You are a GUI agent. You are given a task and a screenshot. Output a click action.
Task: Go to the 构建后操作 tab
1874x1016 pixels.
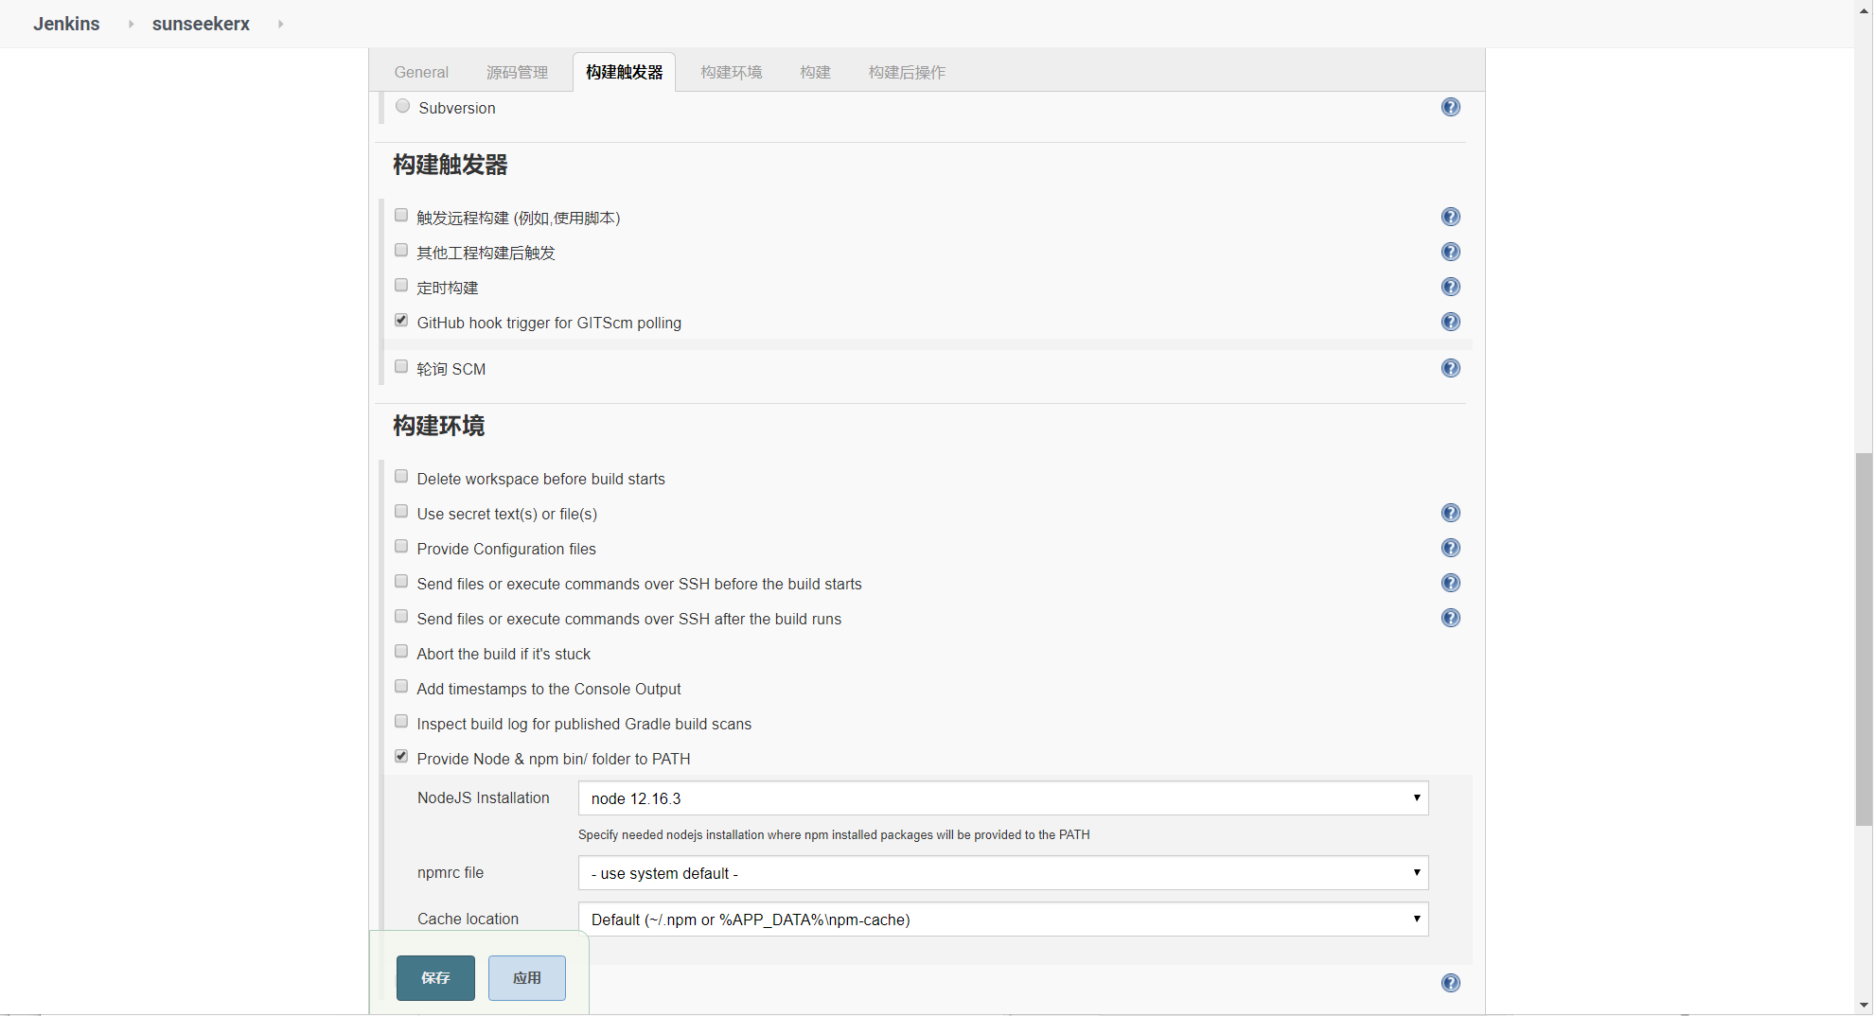[x=906, y=72]
